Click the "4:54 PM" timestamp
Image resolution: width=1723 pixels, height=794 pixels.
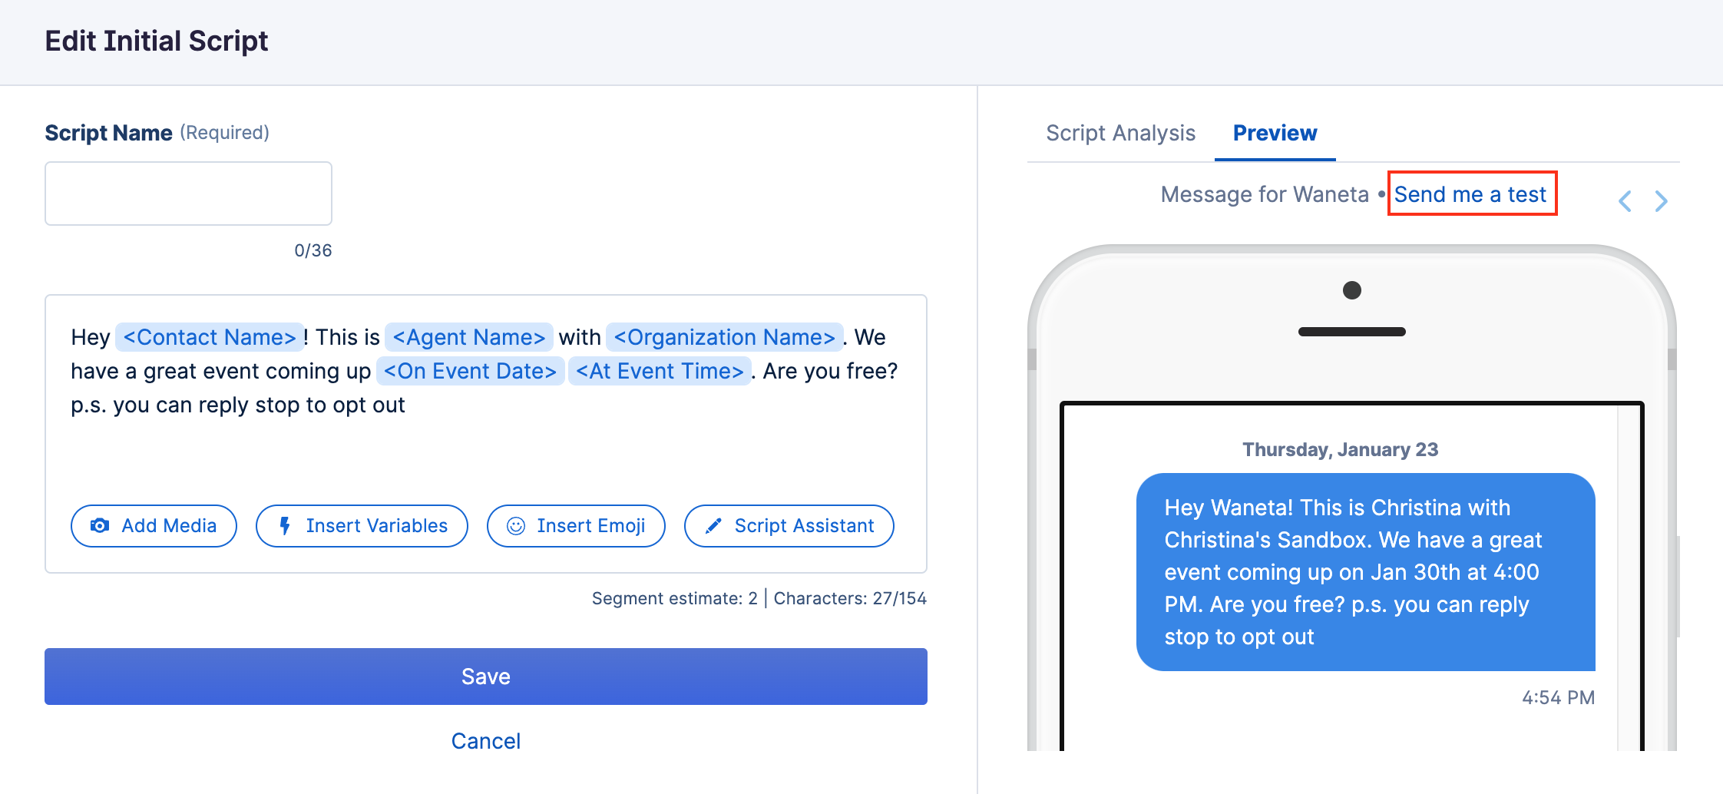coord(1558,697)
